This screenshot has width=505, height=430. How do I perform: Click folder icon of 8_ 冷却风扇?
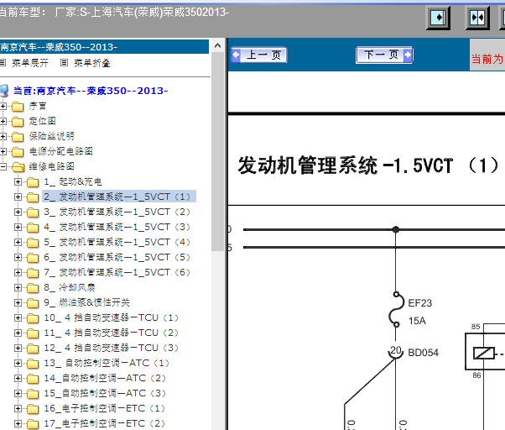tap(33, 288)
